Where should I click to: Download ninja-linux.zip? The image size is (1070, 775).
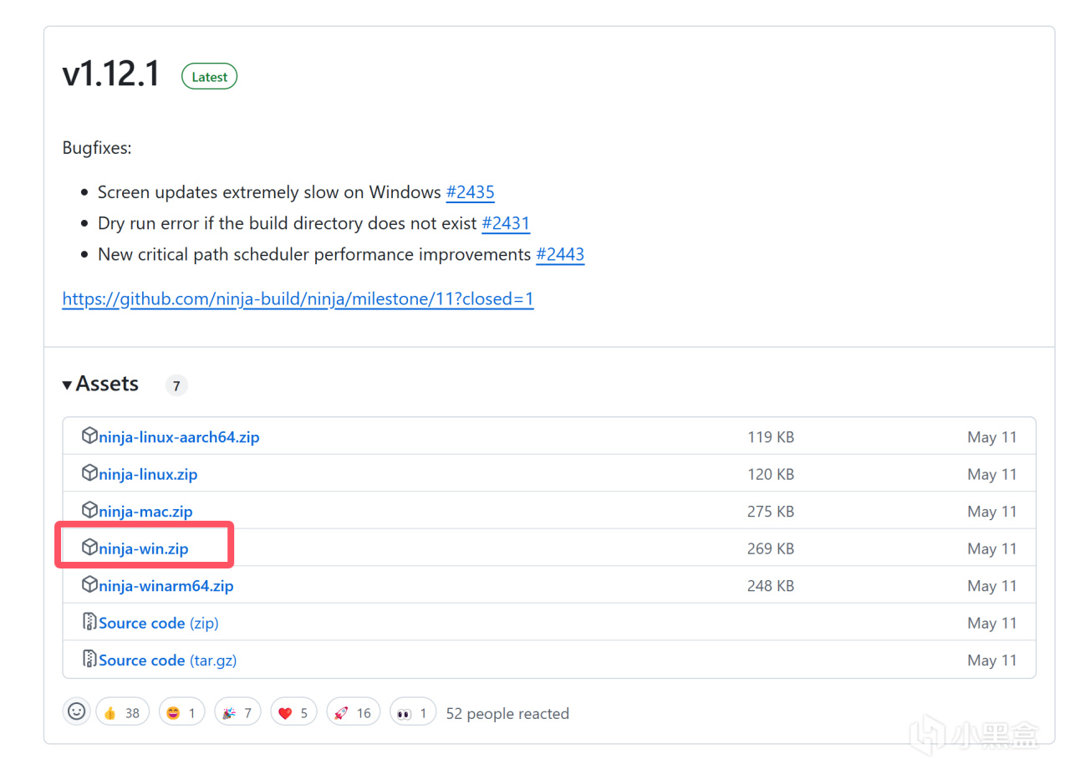click(x=148, y=474)
